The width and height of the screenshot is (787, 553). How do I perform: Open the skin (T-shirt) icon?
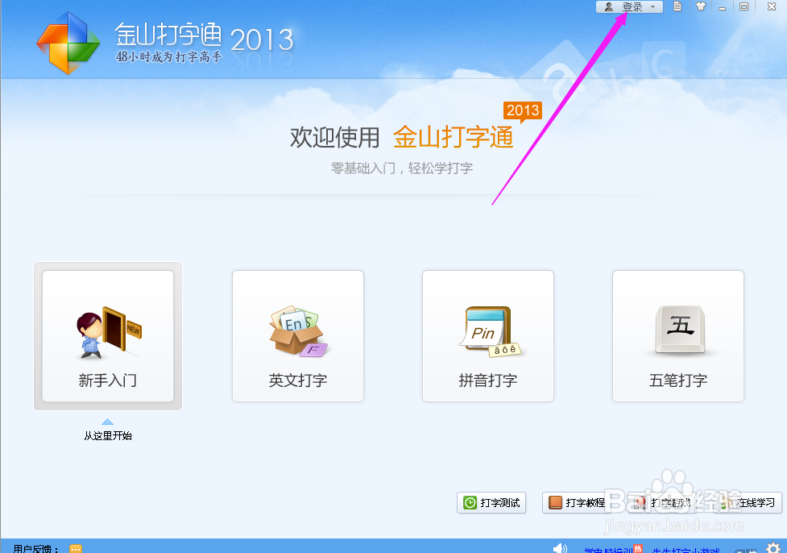click(x=701, y=6)
